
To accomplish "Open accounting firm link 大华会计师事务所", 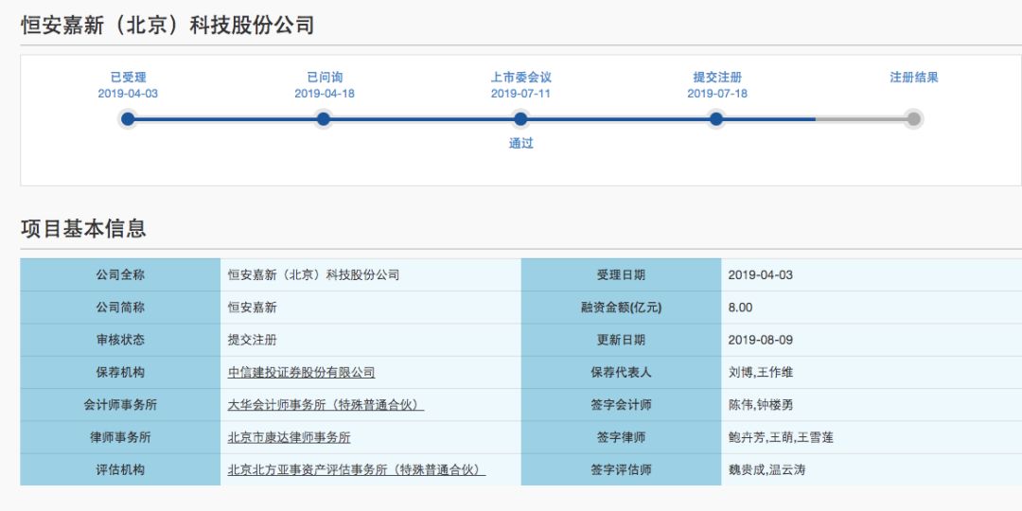I will click(326, 405).
